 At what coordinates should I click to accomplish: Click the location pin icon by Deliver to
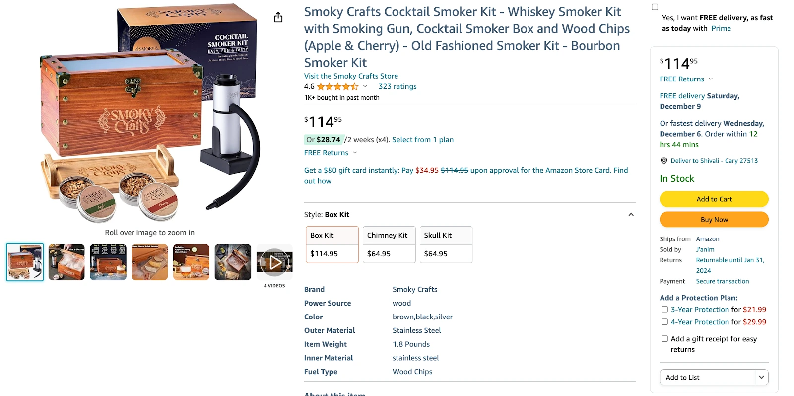(663, 161)
